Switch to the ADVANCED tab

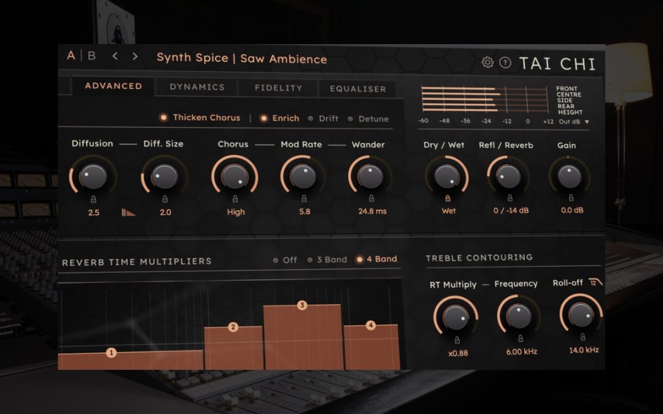point(114,86)
